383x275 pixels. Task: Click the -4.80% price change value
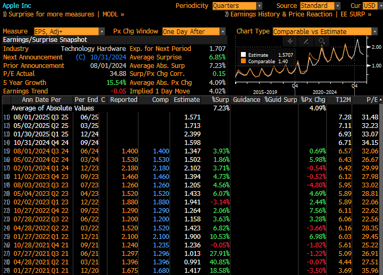click(x=317, y=185)
